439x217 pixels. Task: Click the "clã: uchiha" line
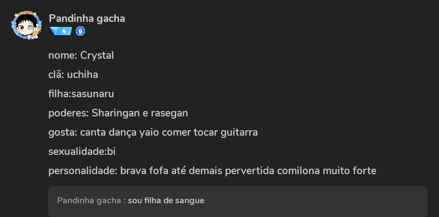tap(73, 75)
